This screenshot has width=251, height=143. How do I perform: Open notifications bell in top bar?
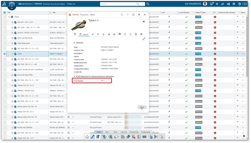pyautogui.click(x=211, y=4)
